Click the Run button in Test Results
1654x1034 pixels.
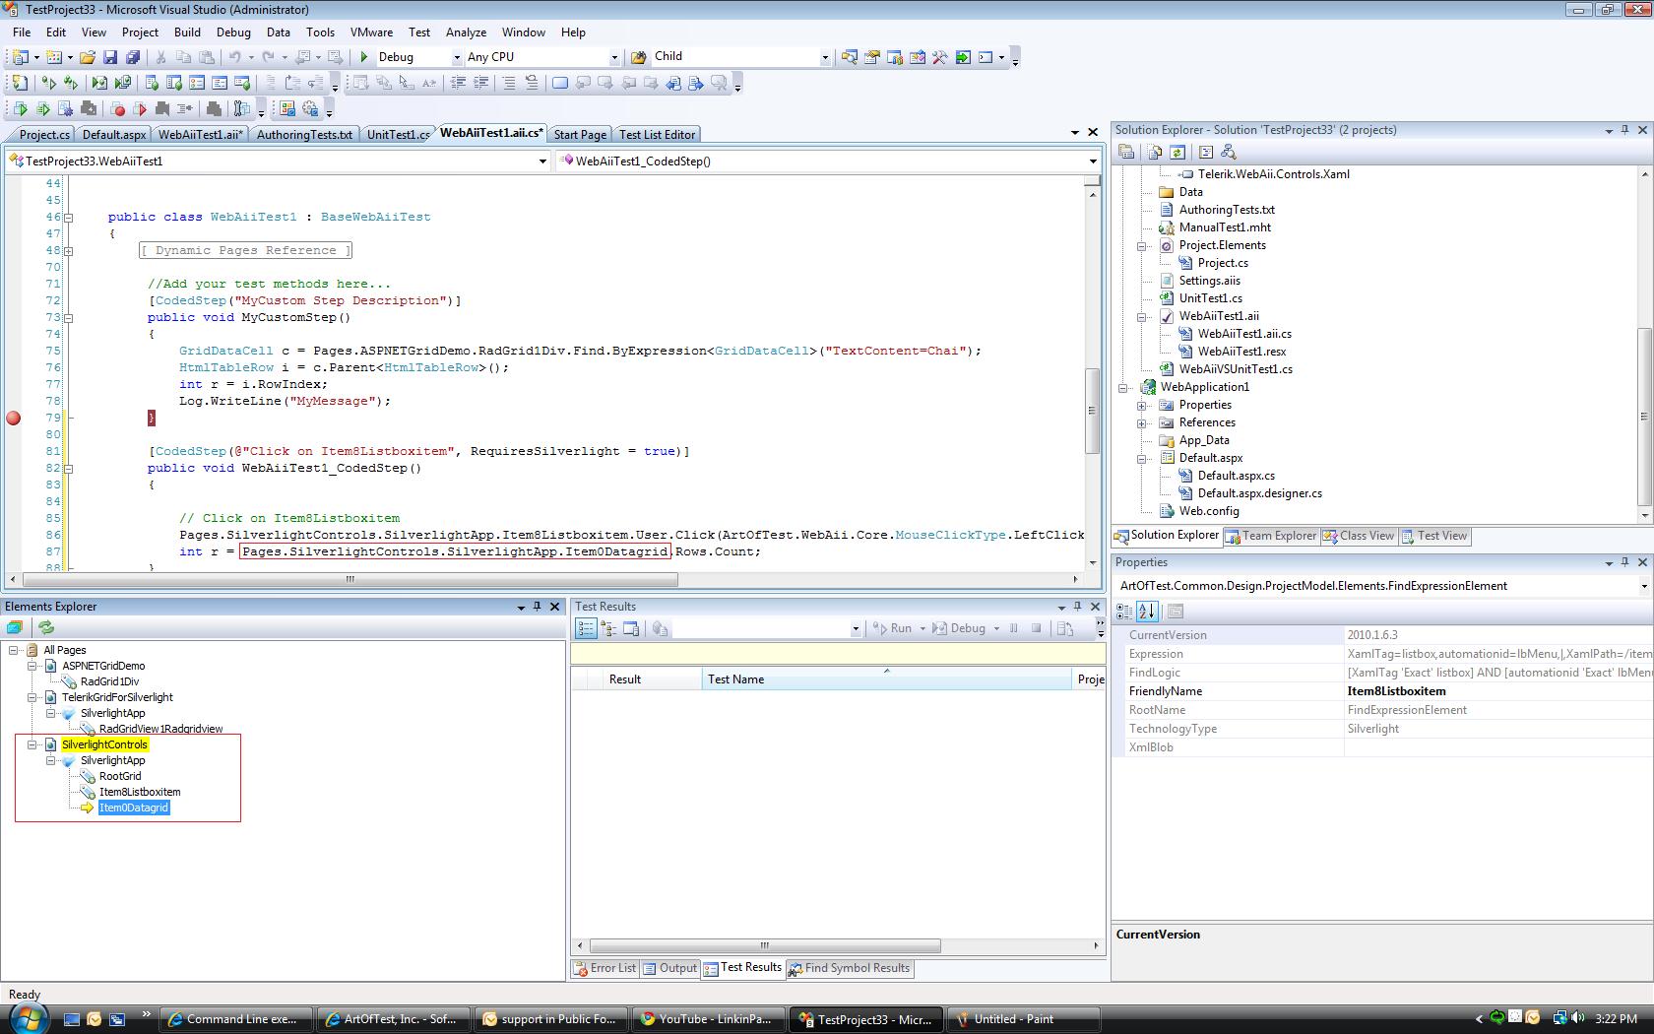(x=893, y=628)
